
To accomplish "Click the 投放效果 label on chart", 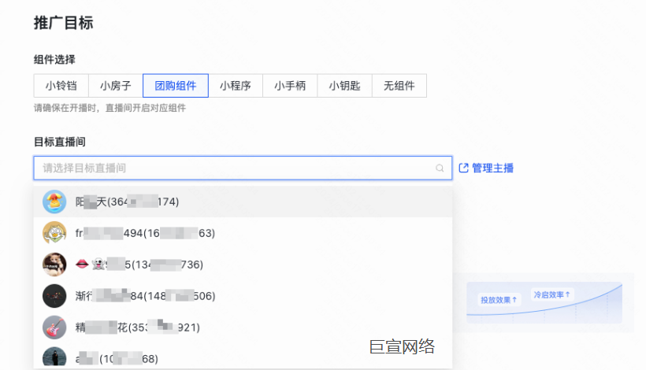I will click(x=499, y=300).
